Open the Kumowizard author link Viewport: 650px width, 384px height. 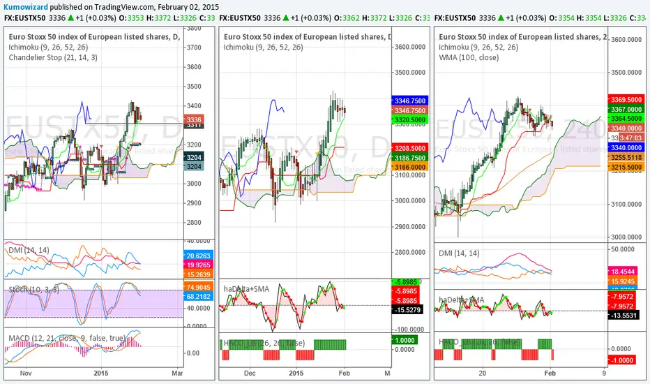tap(26, 7)
